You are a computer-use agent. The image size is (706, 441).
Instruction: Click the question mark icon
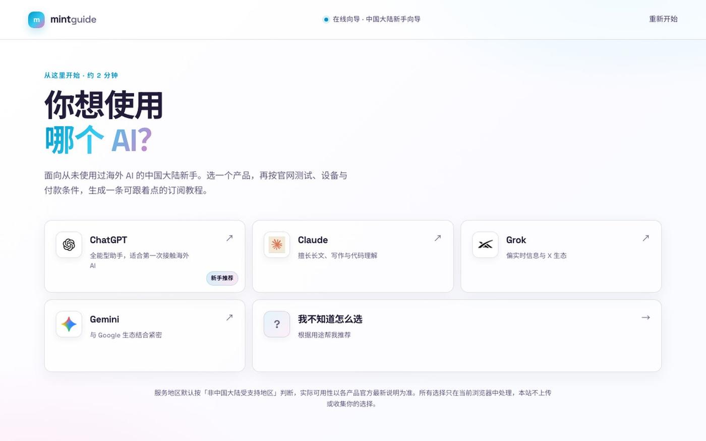277,324
